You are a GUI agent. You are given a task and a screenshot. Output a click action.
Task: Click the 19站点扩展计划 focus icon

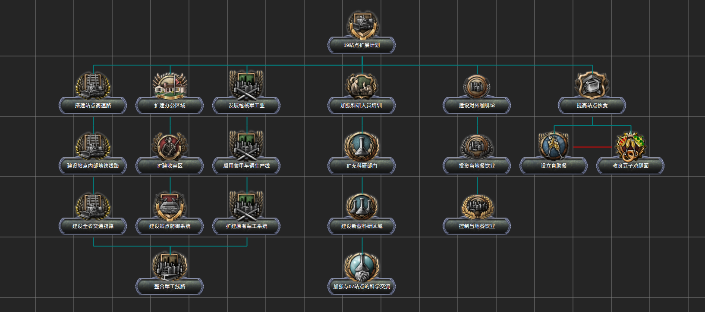point(362,25)
